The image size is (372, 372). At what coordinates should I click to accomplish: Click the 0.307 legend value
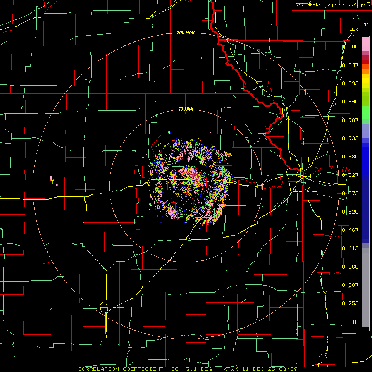point(350,285)
